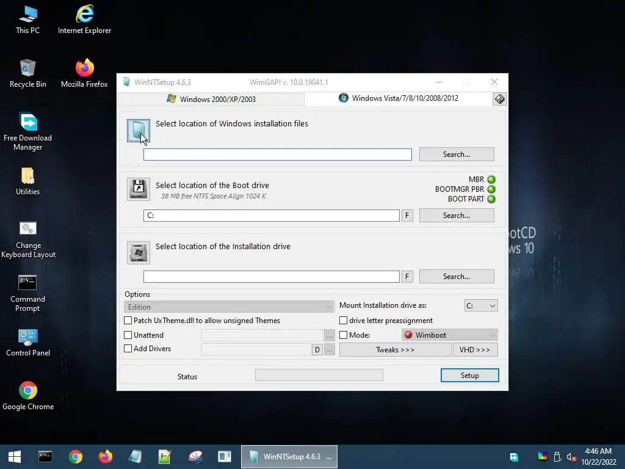Click the Setup button
625x469 pixels.
[469, 376]
